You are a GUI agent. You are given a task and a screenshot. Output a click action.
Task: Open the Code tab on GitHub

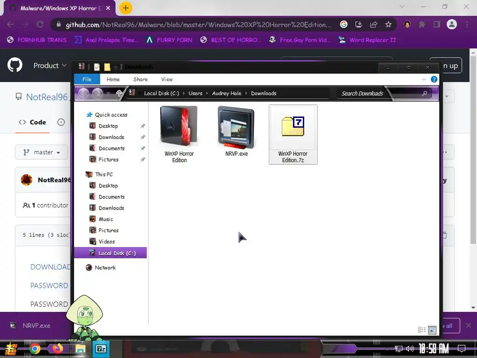32,122
